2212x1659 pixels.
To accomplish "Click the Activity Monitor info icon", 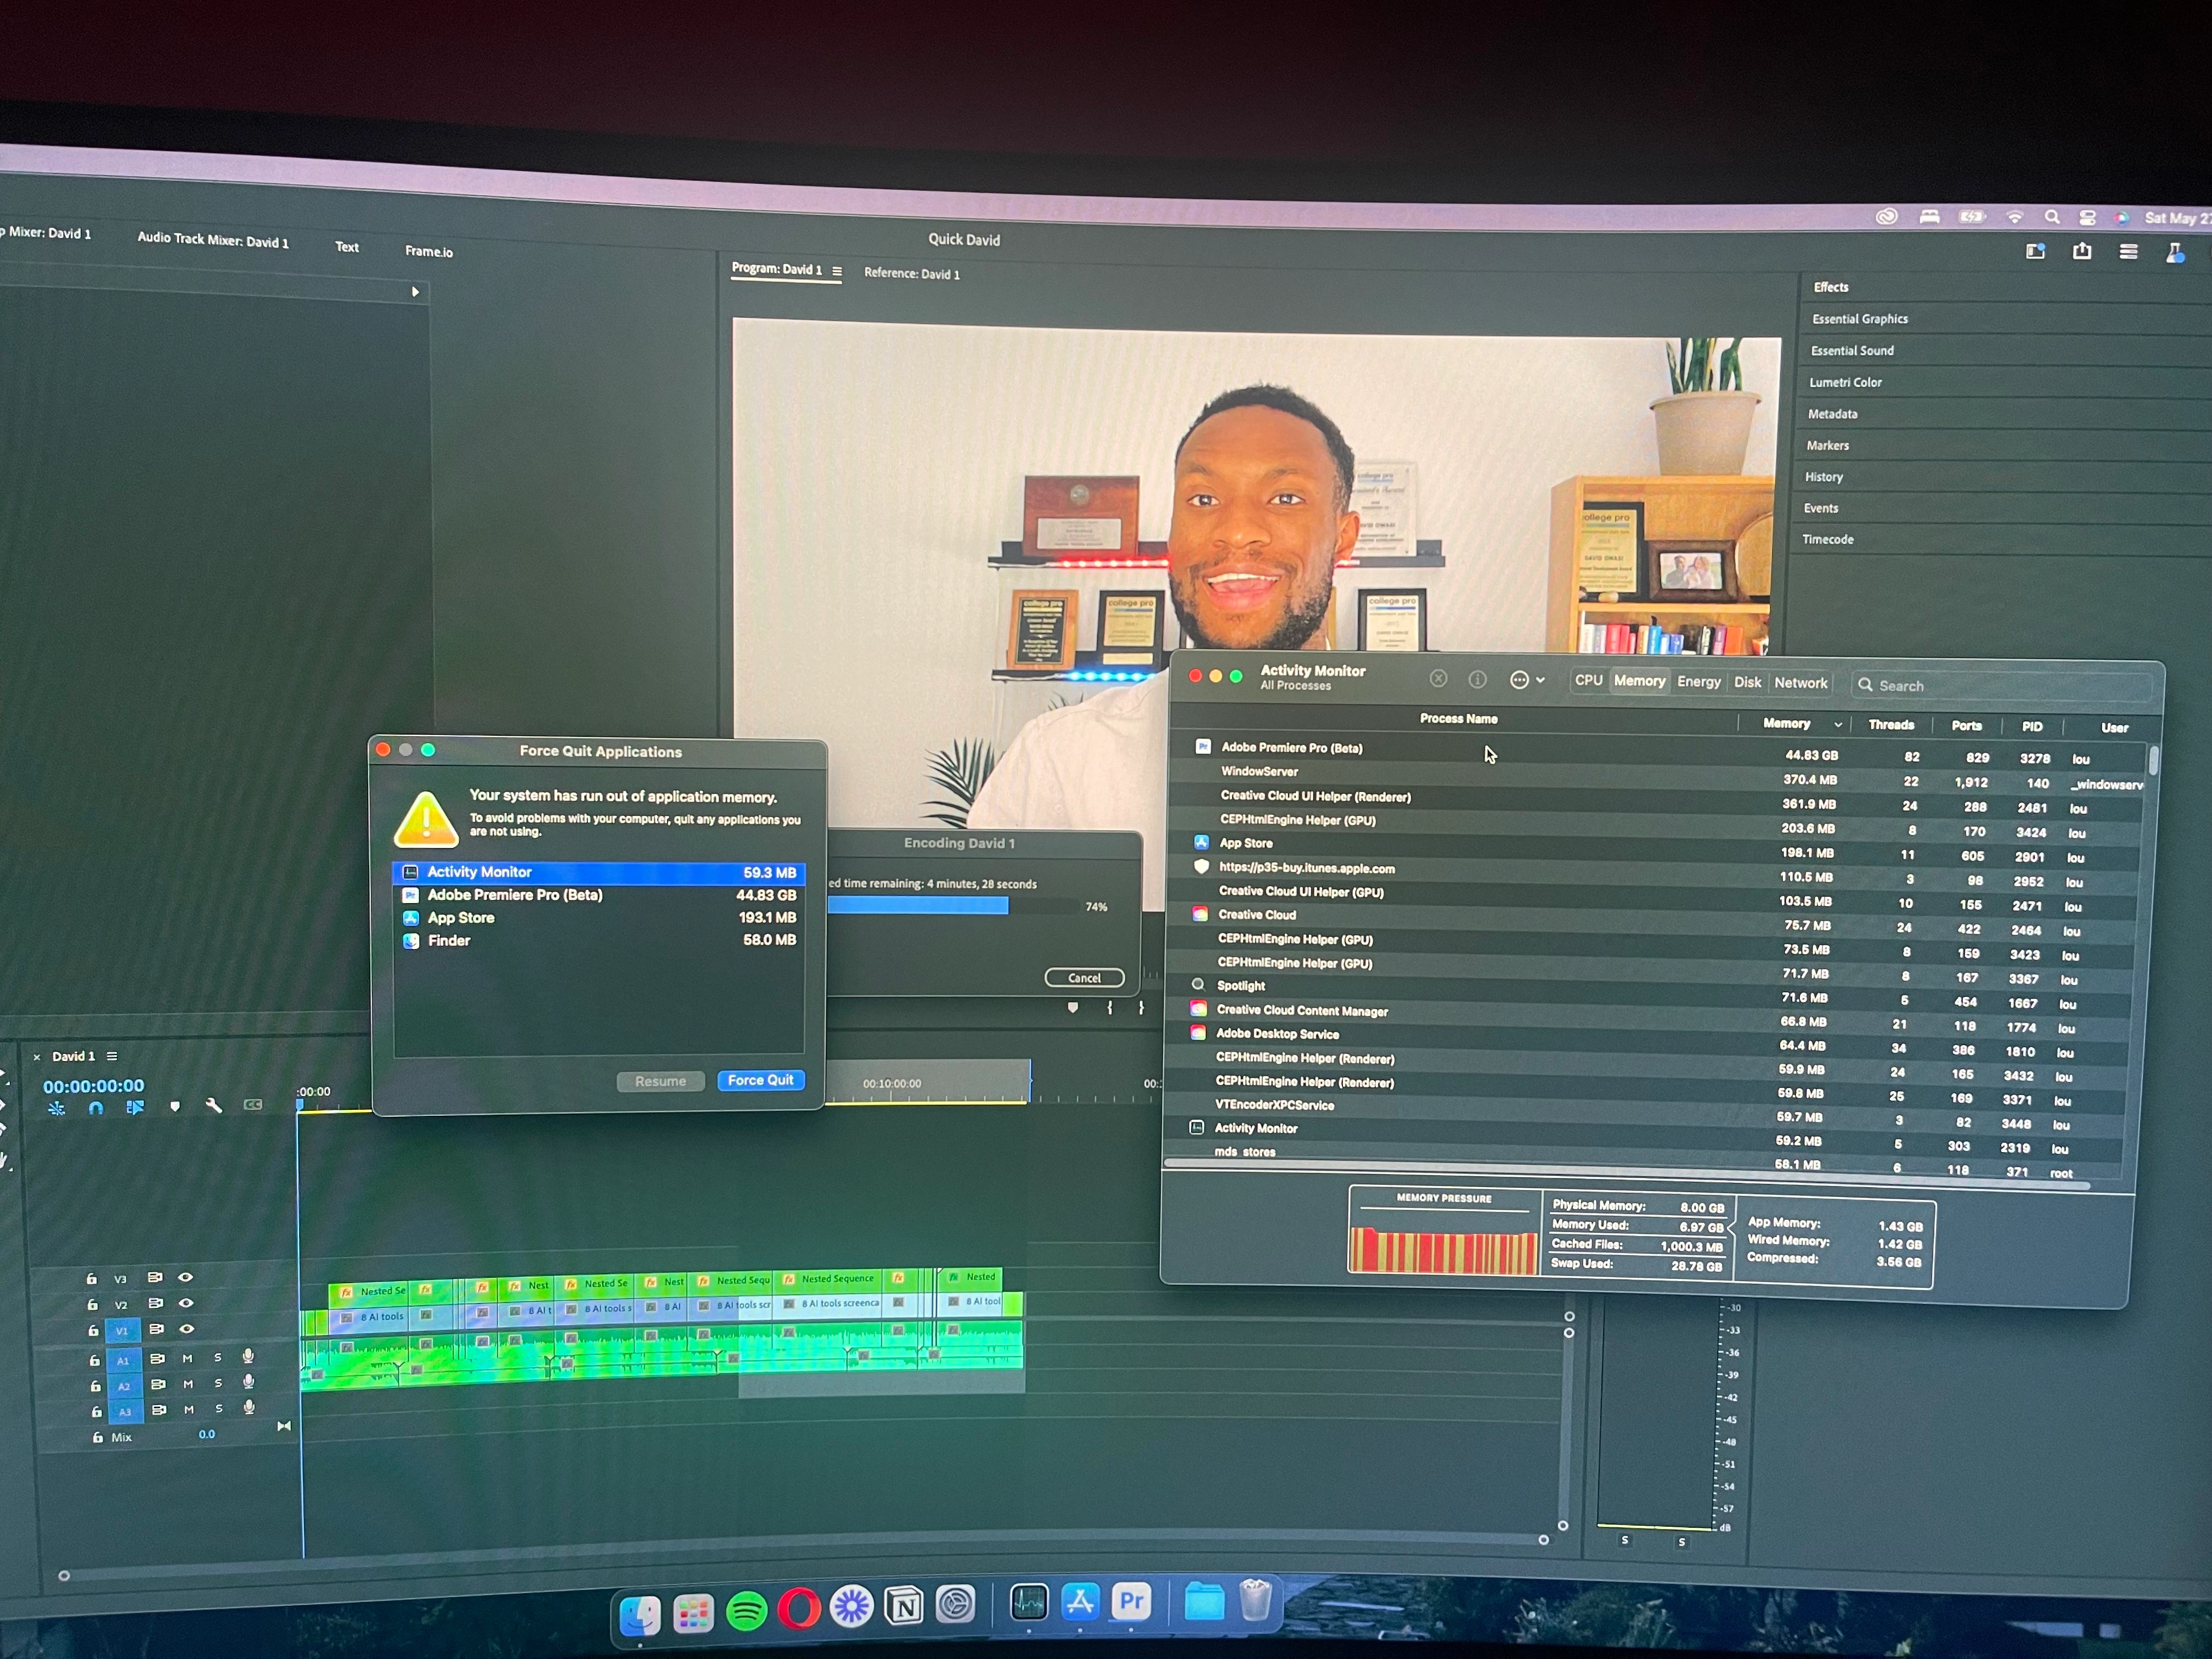I will click(1477, 680).
